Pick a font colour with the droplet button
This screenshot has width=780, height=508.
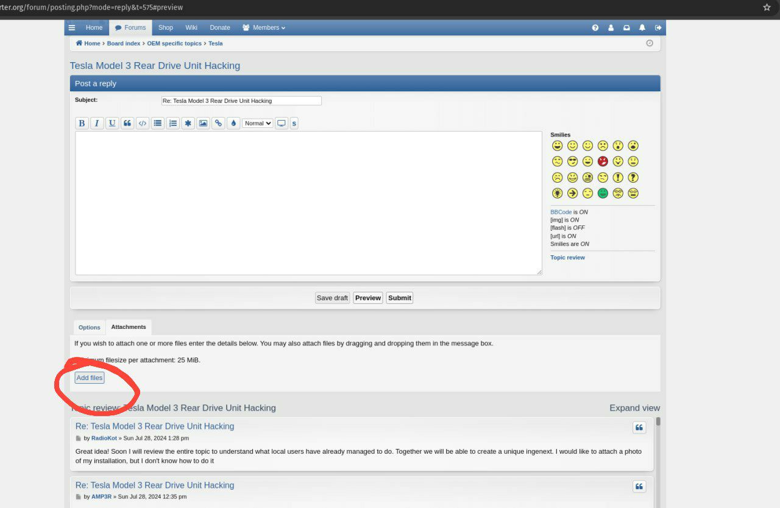233,123
